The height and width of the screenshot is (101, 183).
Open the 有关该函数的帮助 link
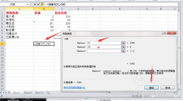74,88
